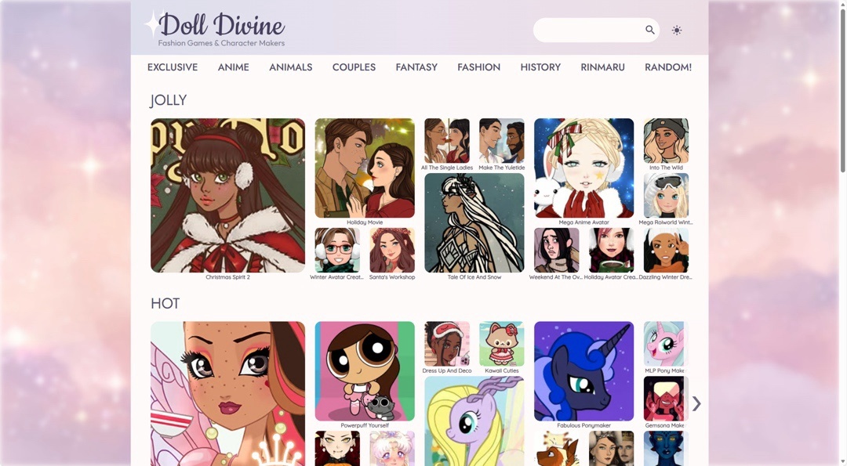Click the RANDOM! link
Screen dimensions: 847x466
pyautogui.click(x=668, y=67)
